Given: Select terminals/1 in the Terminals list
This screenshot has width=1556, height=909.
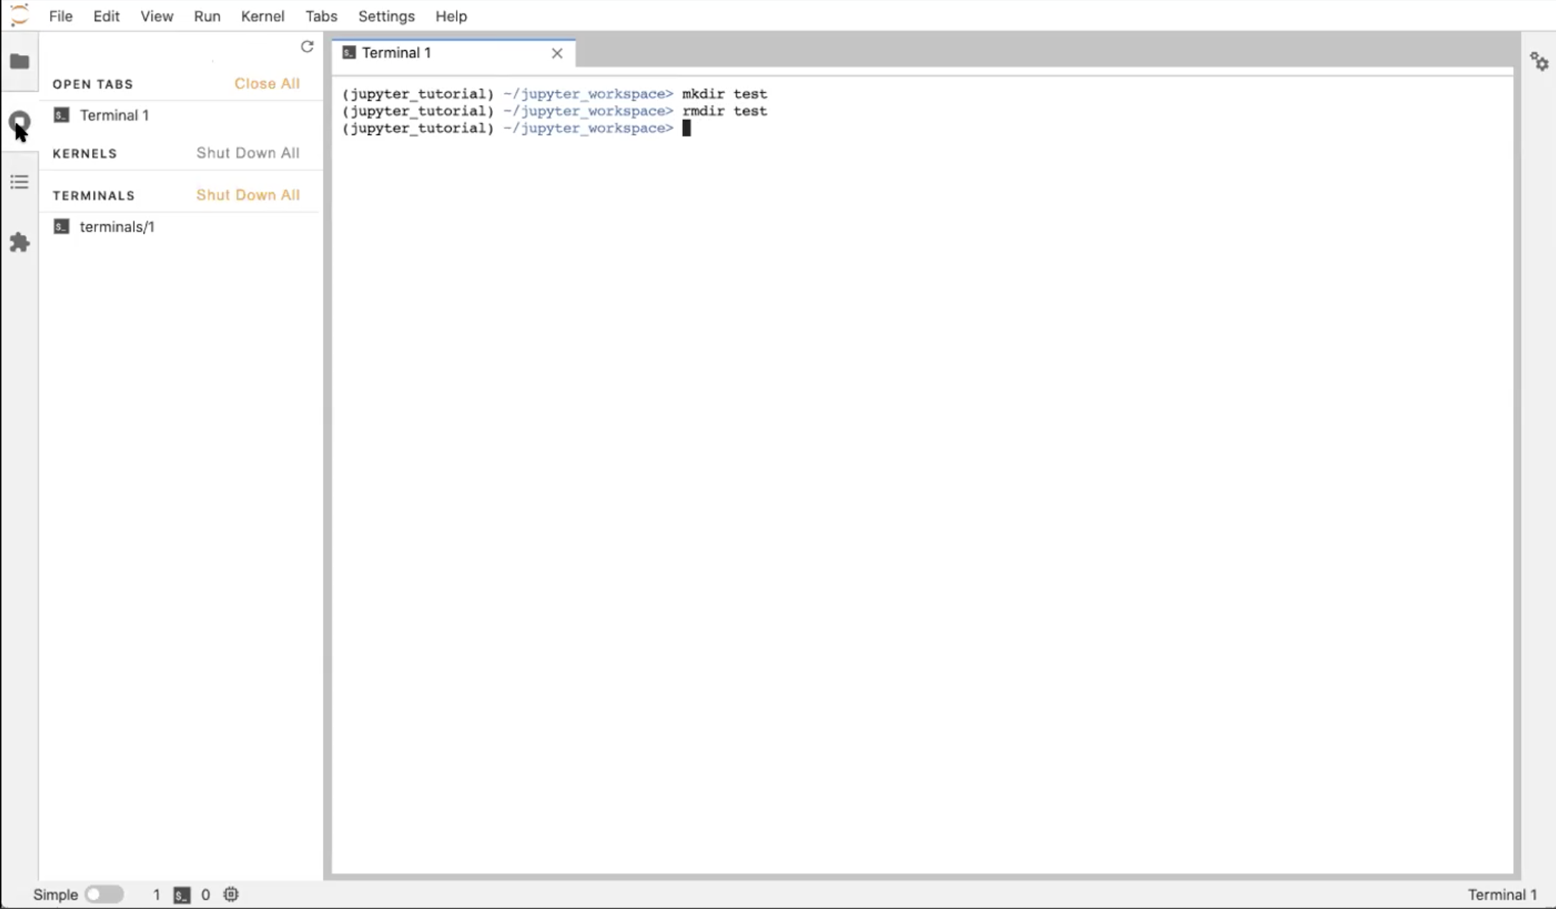Looking at the screenshot, I should [116, 227].
